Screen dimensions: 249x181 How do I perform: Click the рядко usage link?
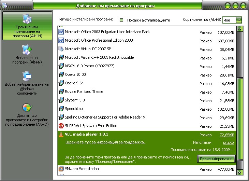tap(229, 143)
